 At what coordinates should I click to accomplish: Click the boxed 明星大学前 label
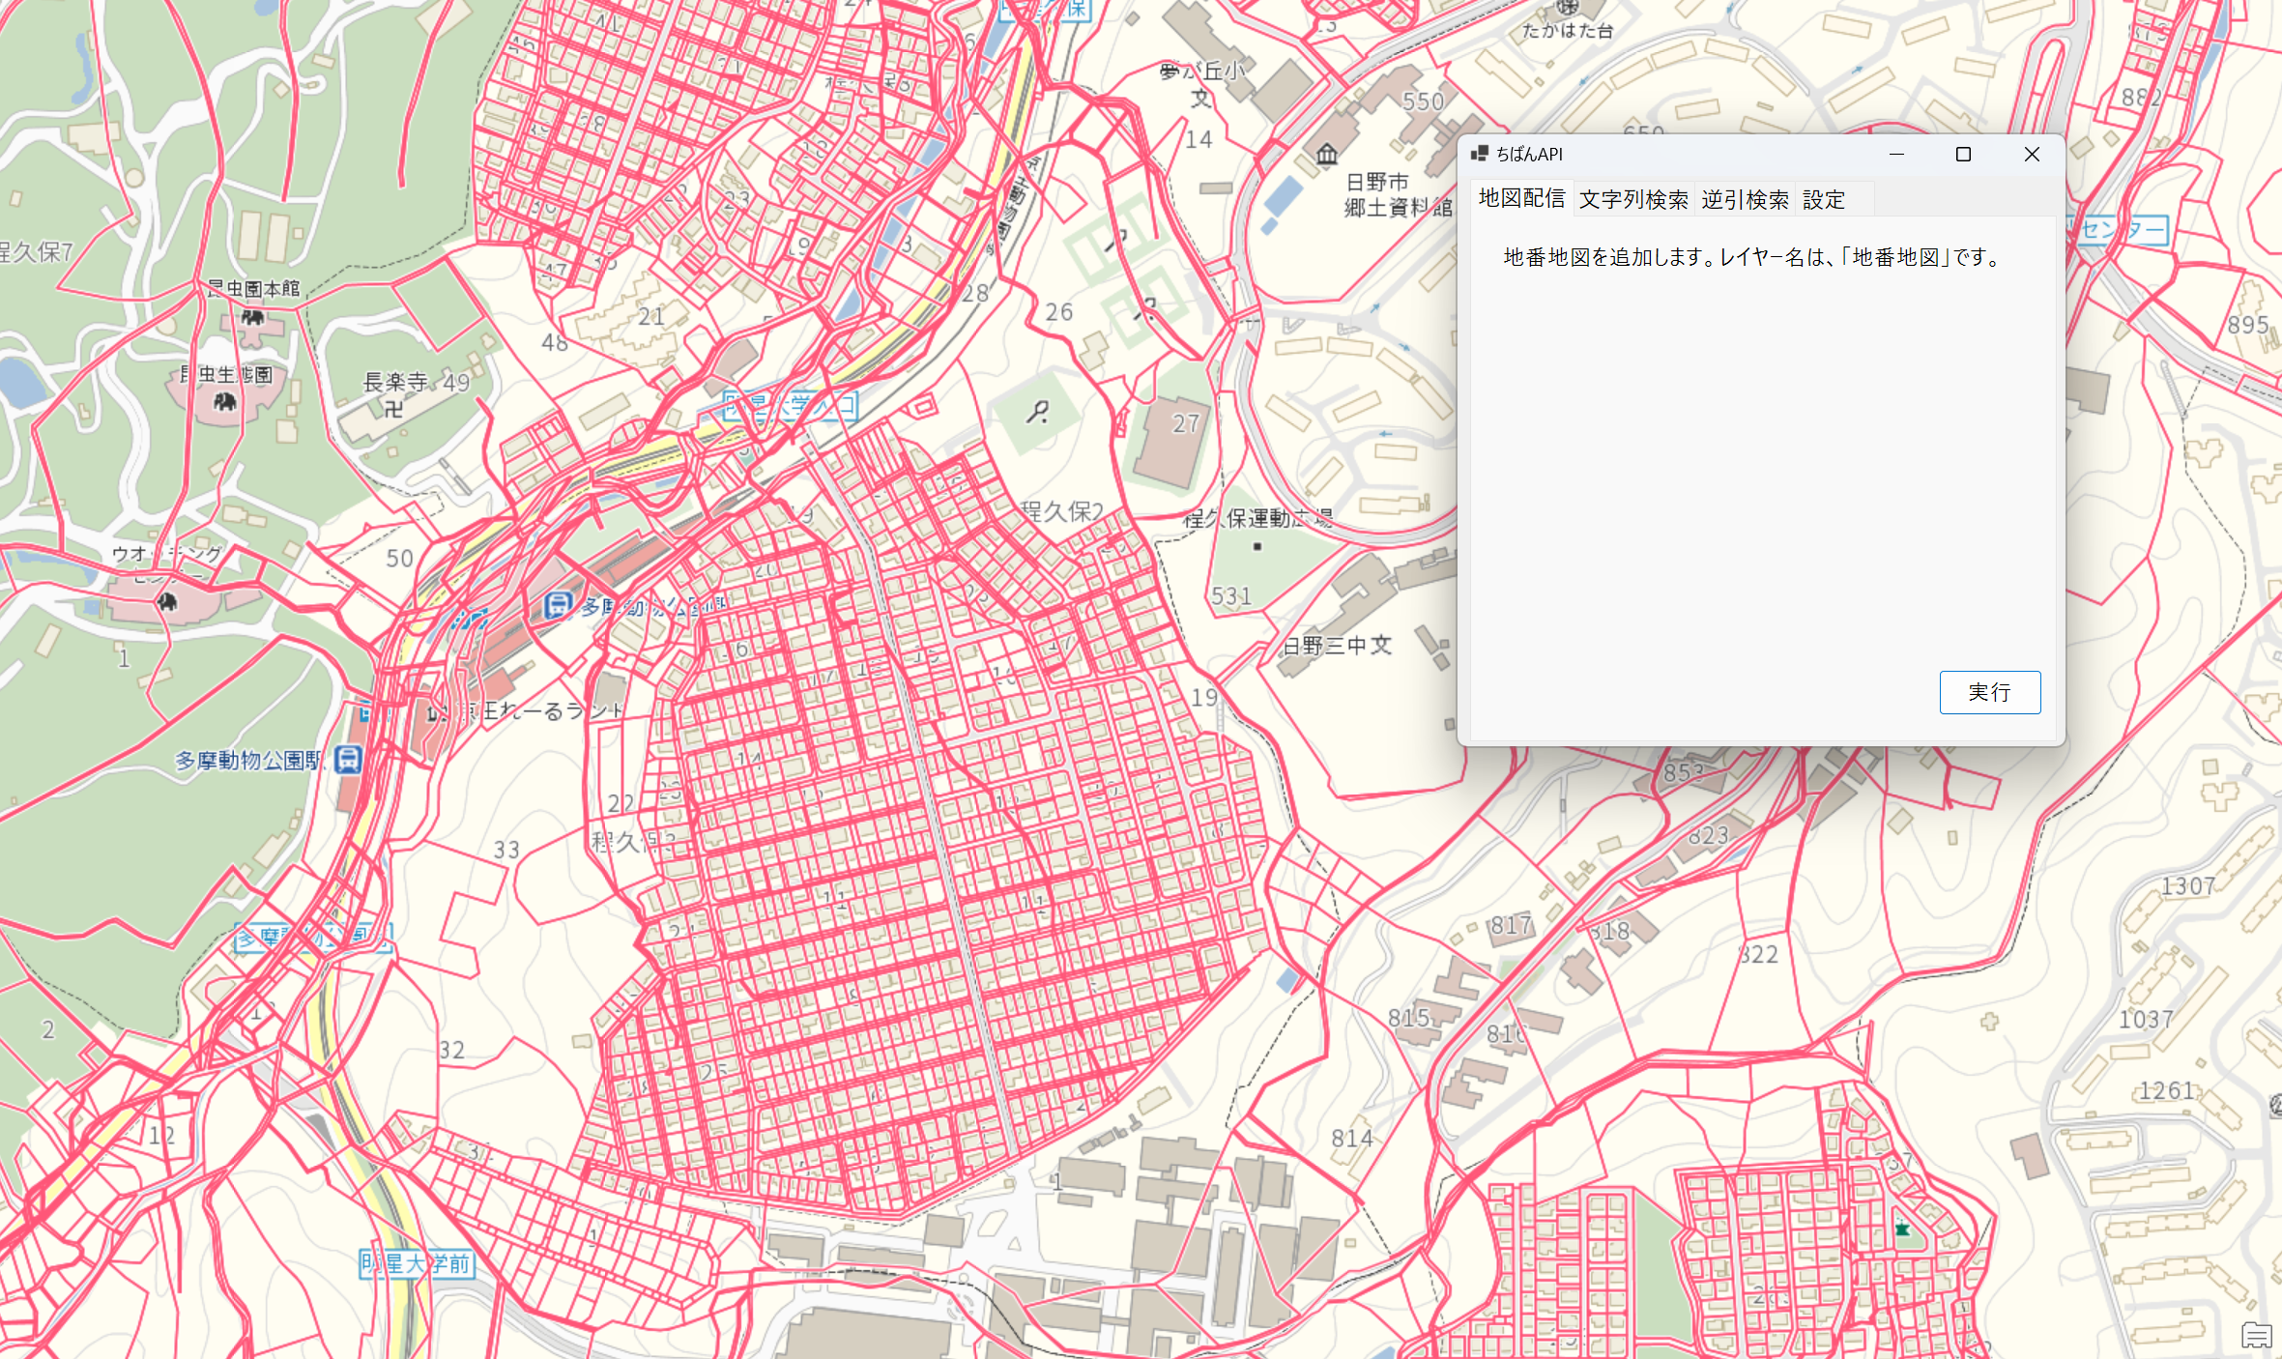pos(417,1263)
